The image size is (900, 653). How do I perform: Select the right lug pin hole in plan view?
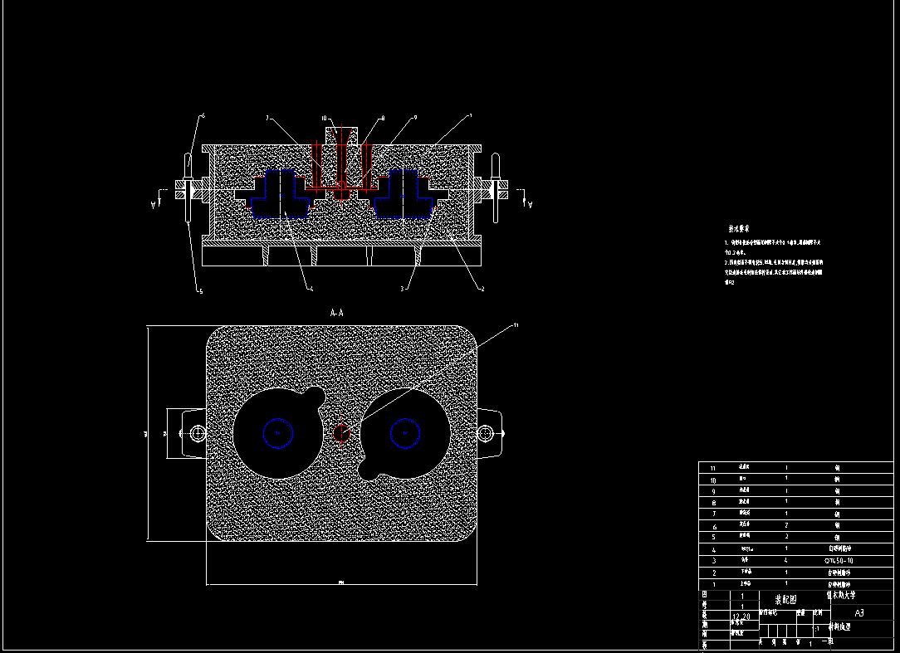486,433
